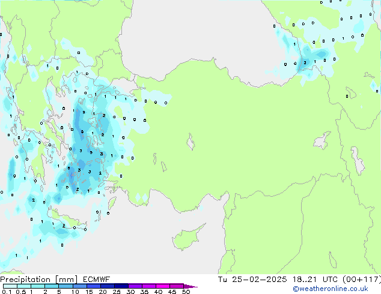Click the '45' legend scale label

point(172,292)
